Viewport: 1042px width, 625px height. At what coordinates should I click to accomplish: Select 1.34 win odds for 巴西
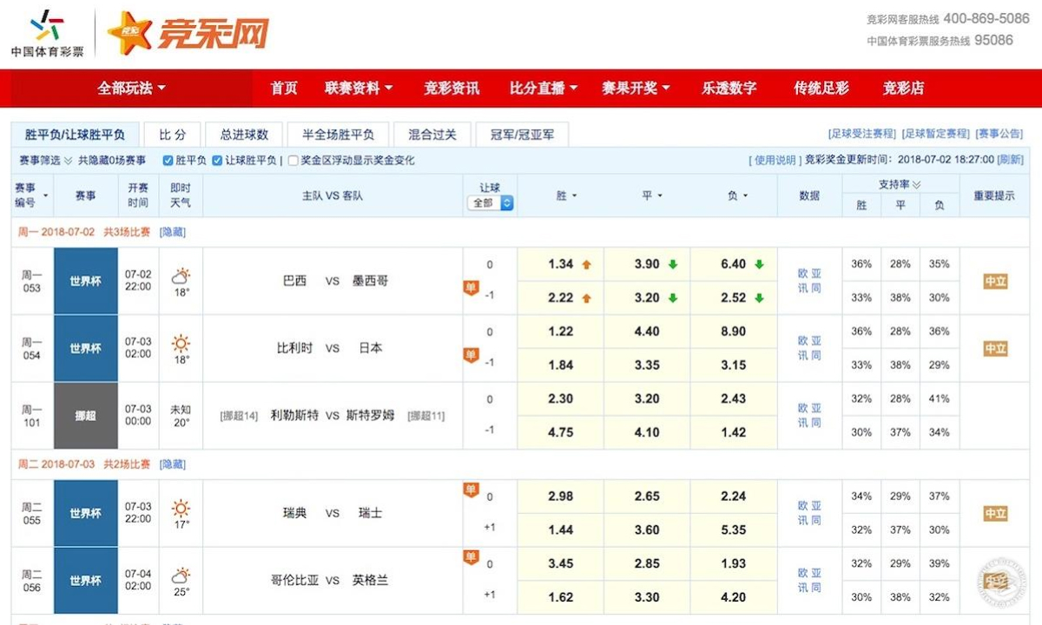561,265
